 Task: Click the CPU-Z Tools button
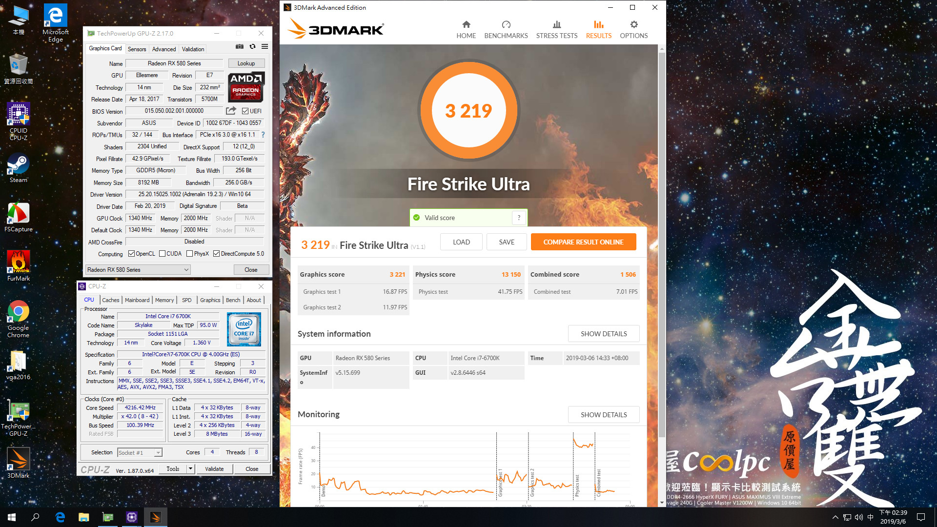pyautogui.click(x=173, y=469)
